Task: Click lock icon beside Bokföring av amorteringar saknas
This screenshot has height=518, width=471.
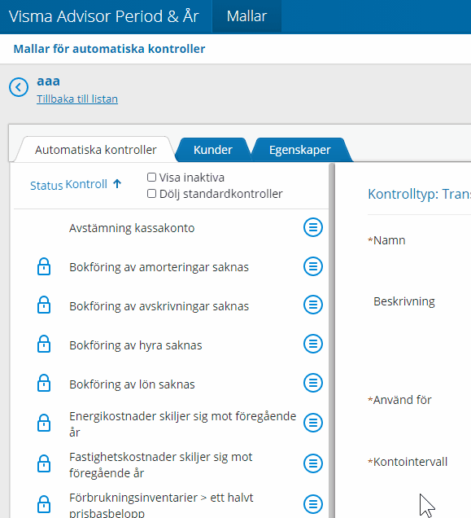Action: [44, 266]
